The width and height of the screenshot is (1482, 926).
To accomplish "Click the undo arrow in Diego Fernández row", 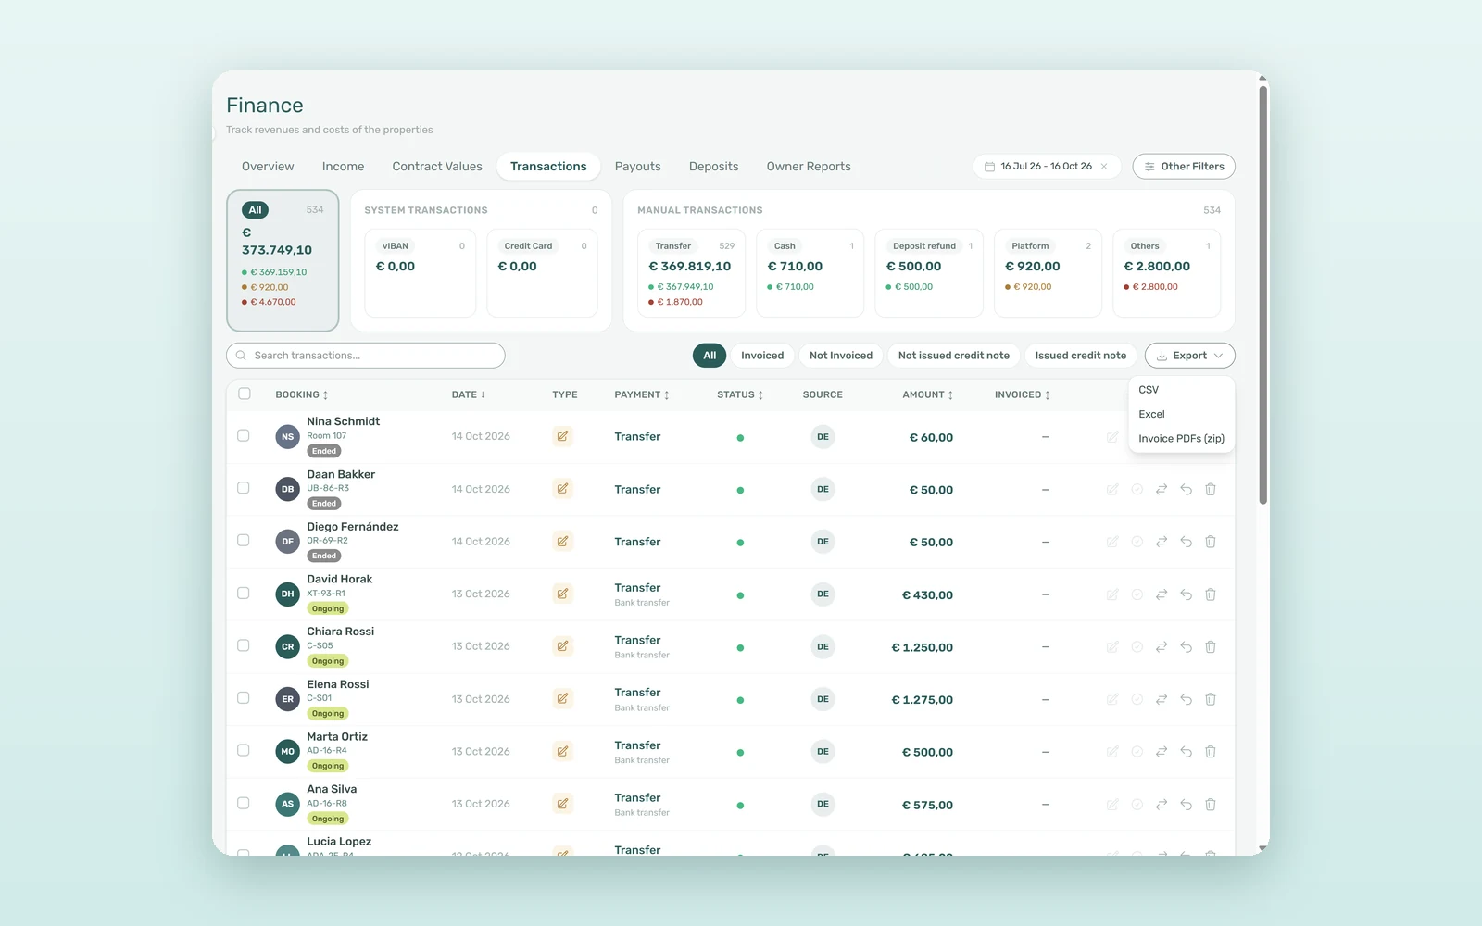I will point(1186,542).
